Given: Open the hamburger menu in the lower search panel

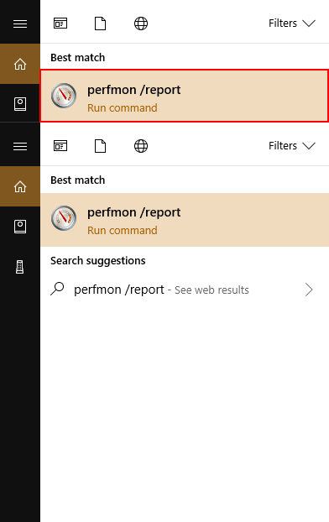Looking at the screenshot, I should pyautogui.click(x=20, y=146).
